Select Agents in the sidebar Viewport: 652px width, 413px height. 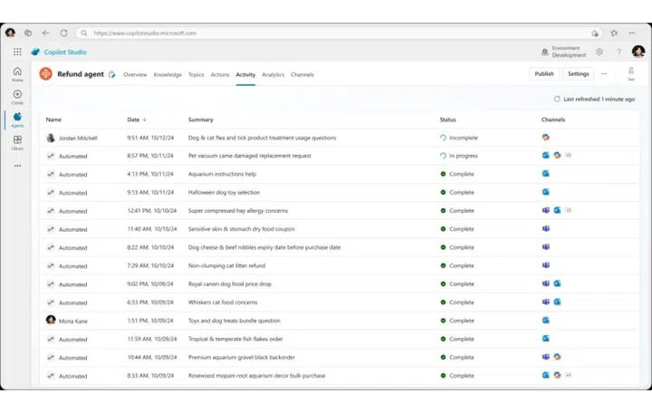pos(17,120)
